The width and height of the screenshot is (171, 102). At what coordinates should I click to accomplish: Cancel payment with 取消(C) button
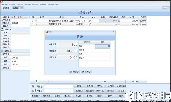point(86,72)
